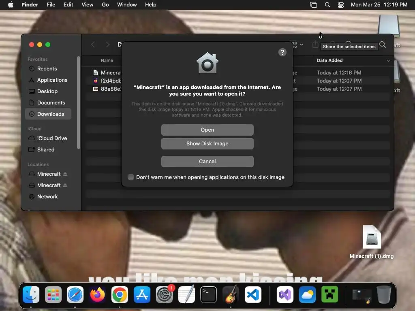Select Downloads in Finder sidebar
This screenshot has height=311, width=415.
[x=48, y=114]
